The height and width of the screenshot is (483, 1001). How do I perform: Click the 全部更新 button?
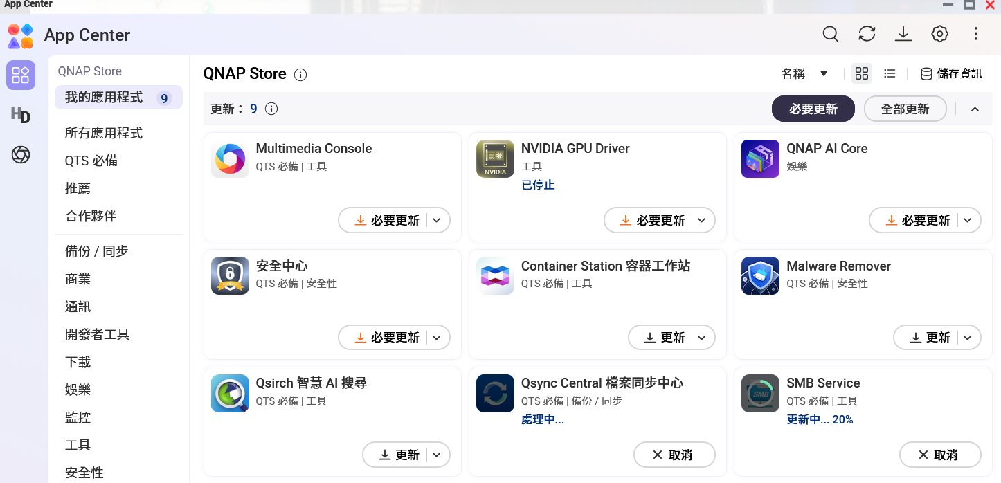(905, 109)
